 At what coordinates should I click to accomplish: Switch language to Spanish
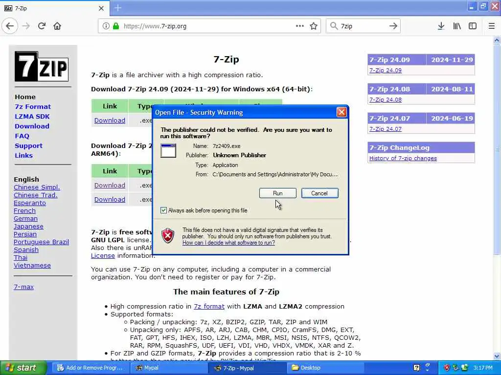pyautogui.click(x=26, y=250)
